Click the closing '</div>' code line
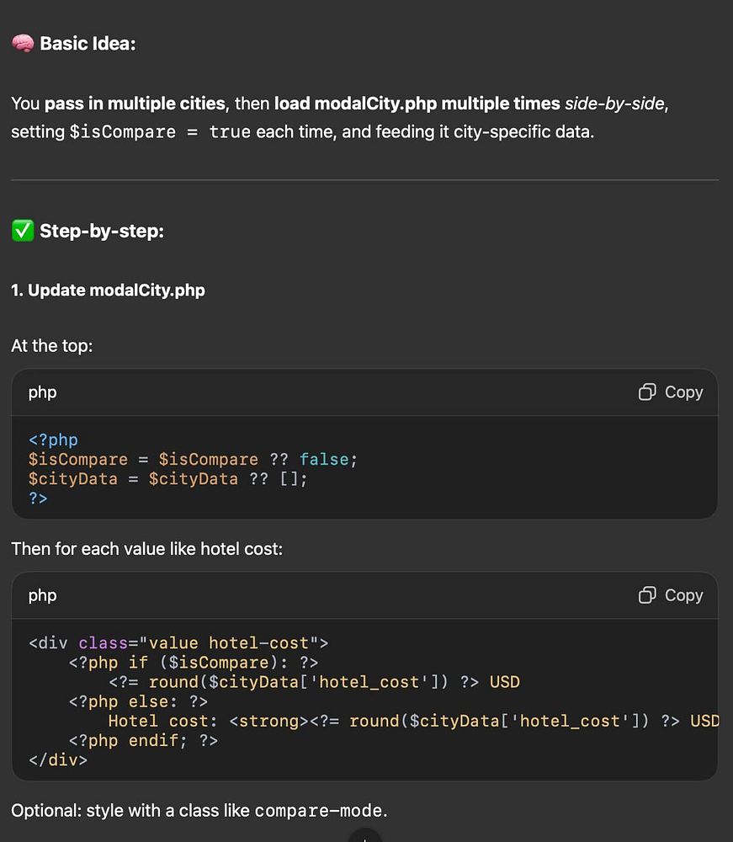733x842 pixels. 57,759
